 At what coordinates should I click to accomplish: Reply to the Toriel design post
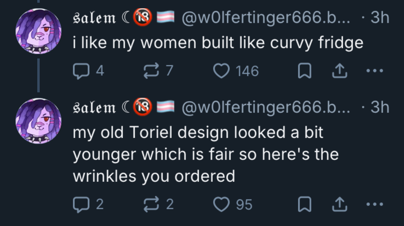coord(79,204)
